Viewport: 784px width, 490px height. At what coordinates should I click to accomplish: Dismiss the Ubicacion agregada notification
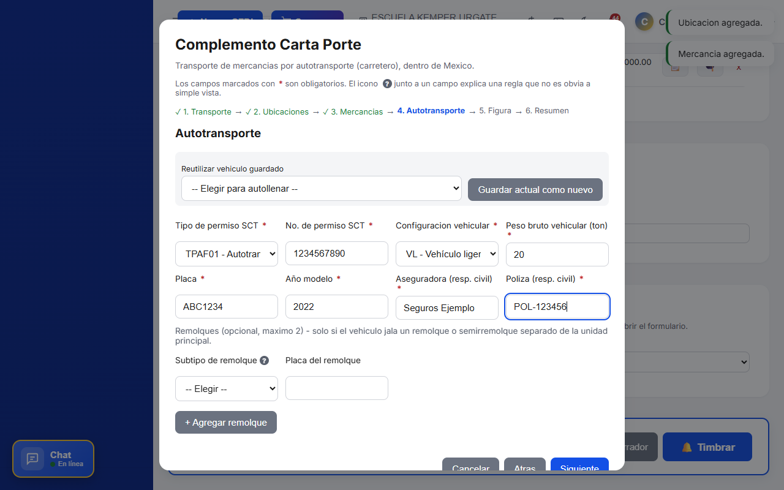(x=720, y=23)
